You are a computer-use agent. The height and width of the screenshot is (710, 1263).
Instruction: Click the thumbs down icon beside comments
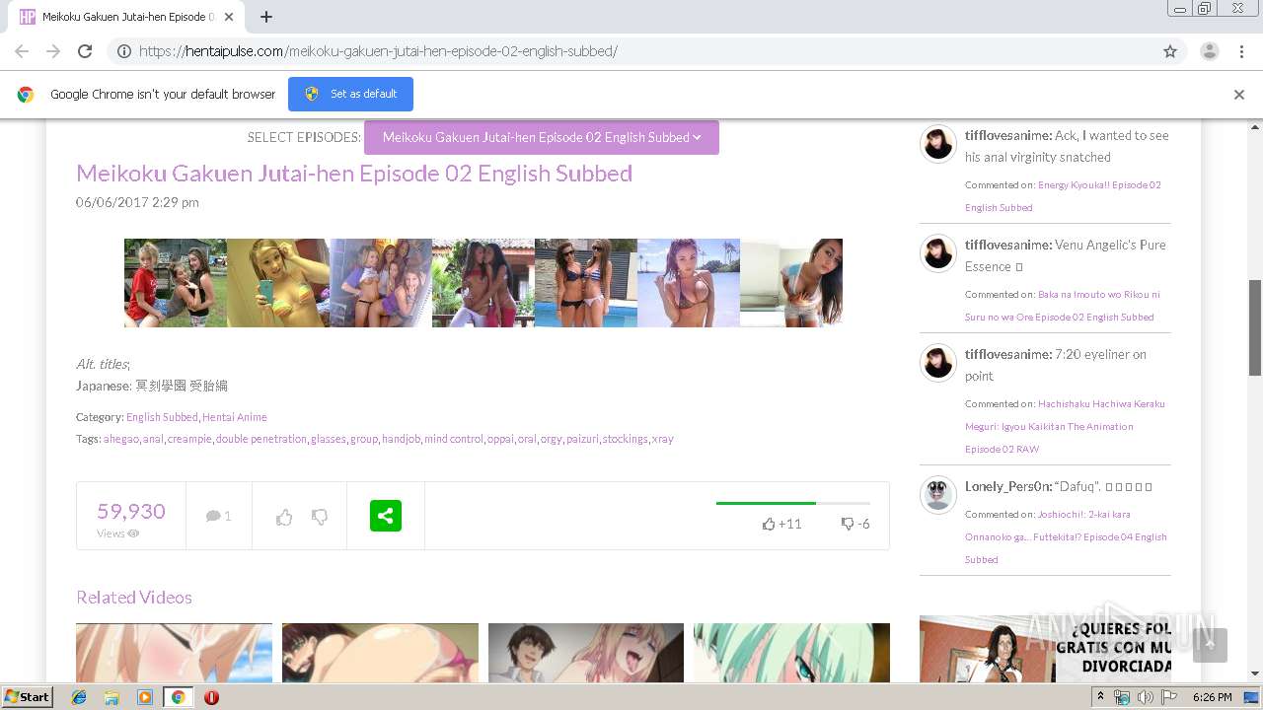point(320,517)
